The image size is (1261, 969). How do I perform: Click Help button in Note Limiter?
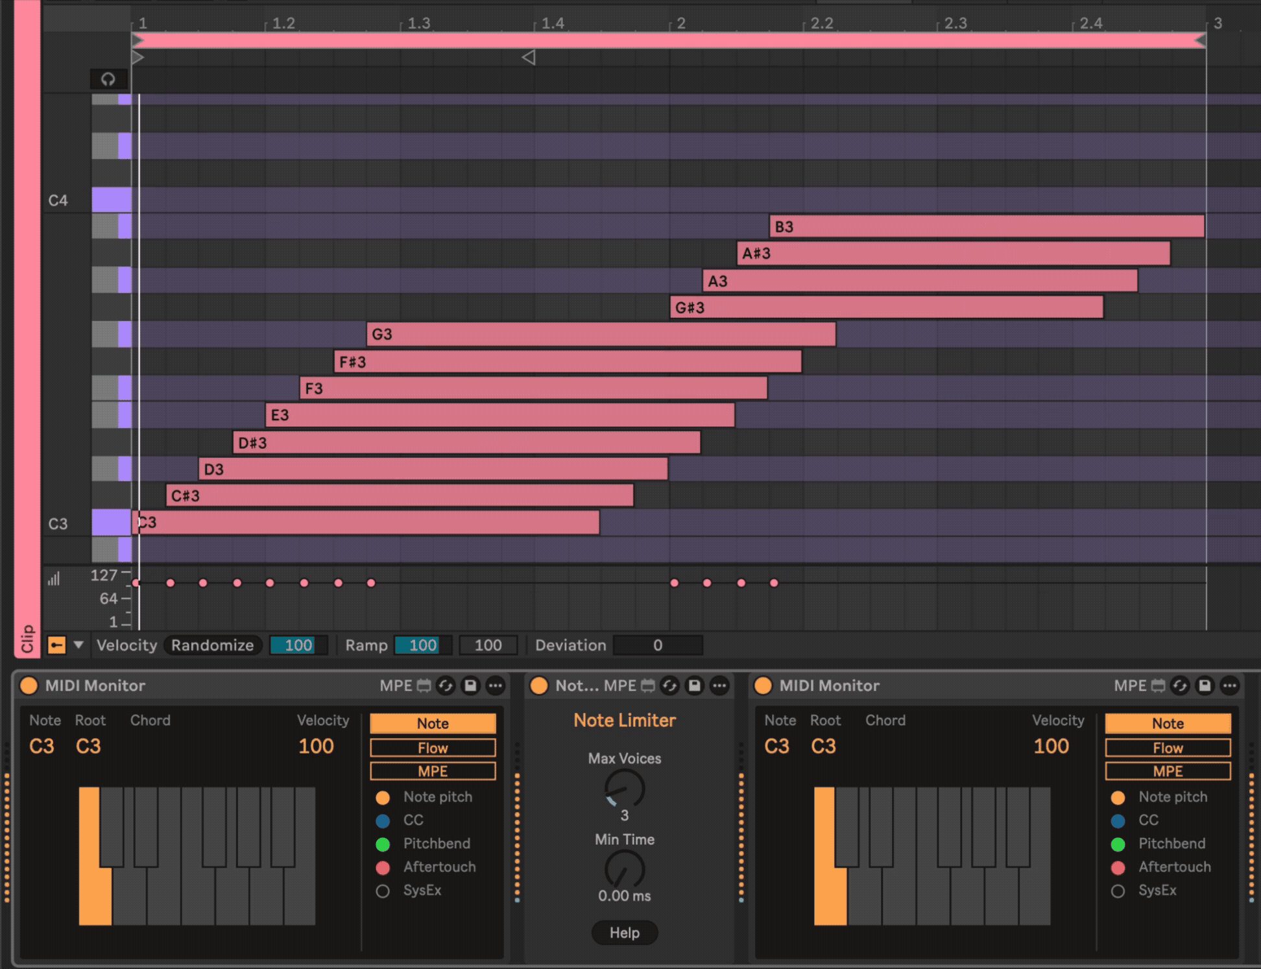click(x=624, y=933)
